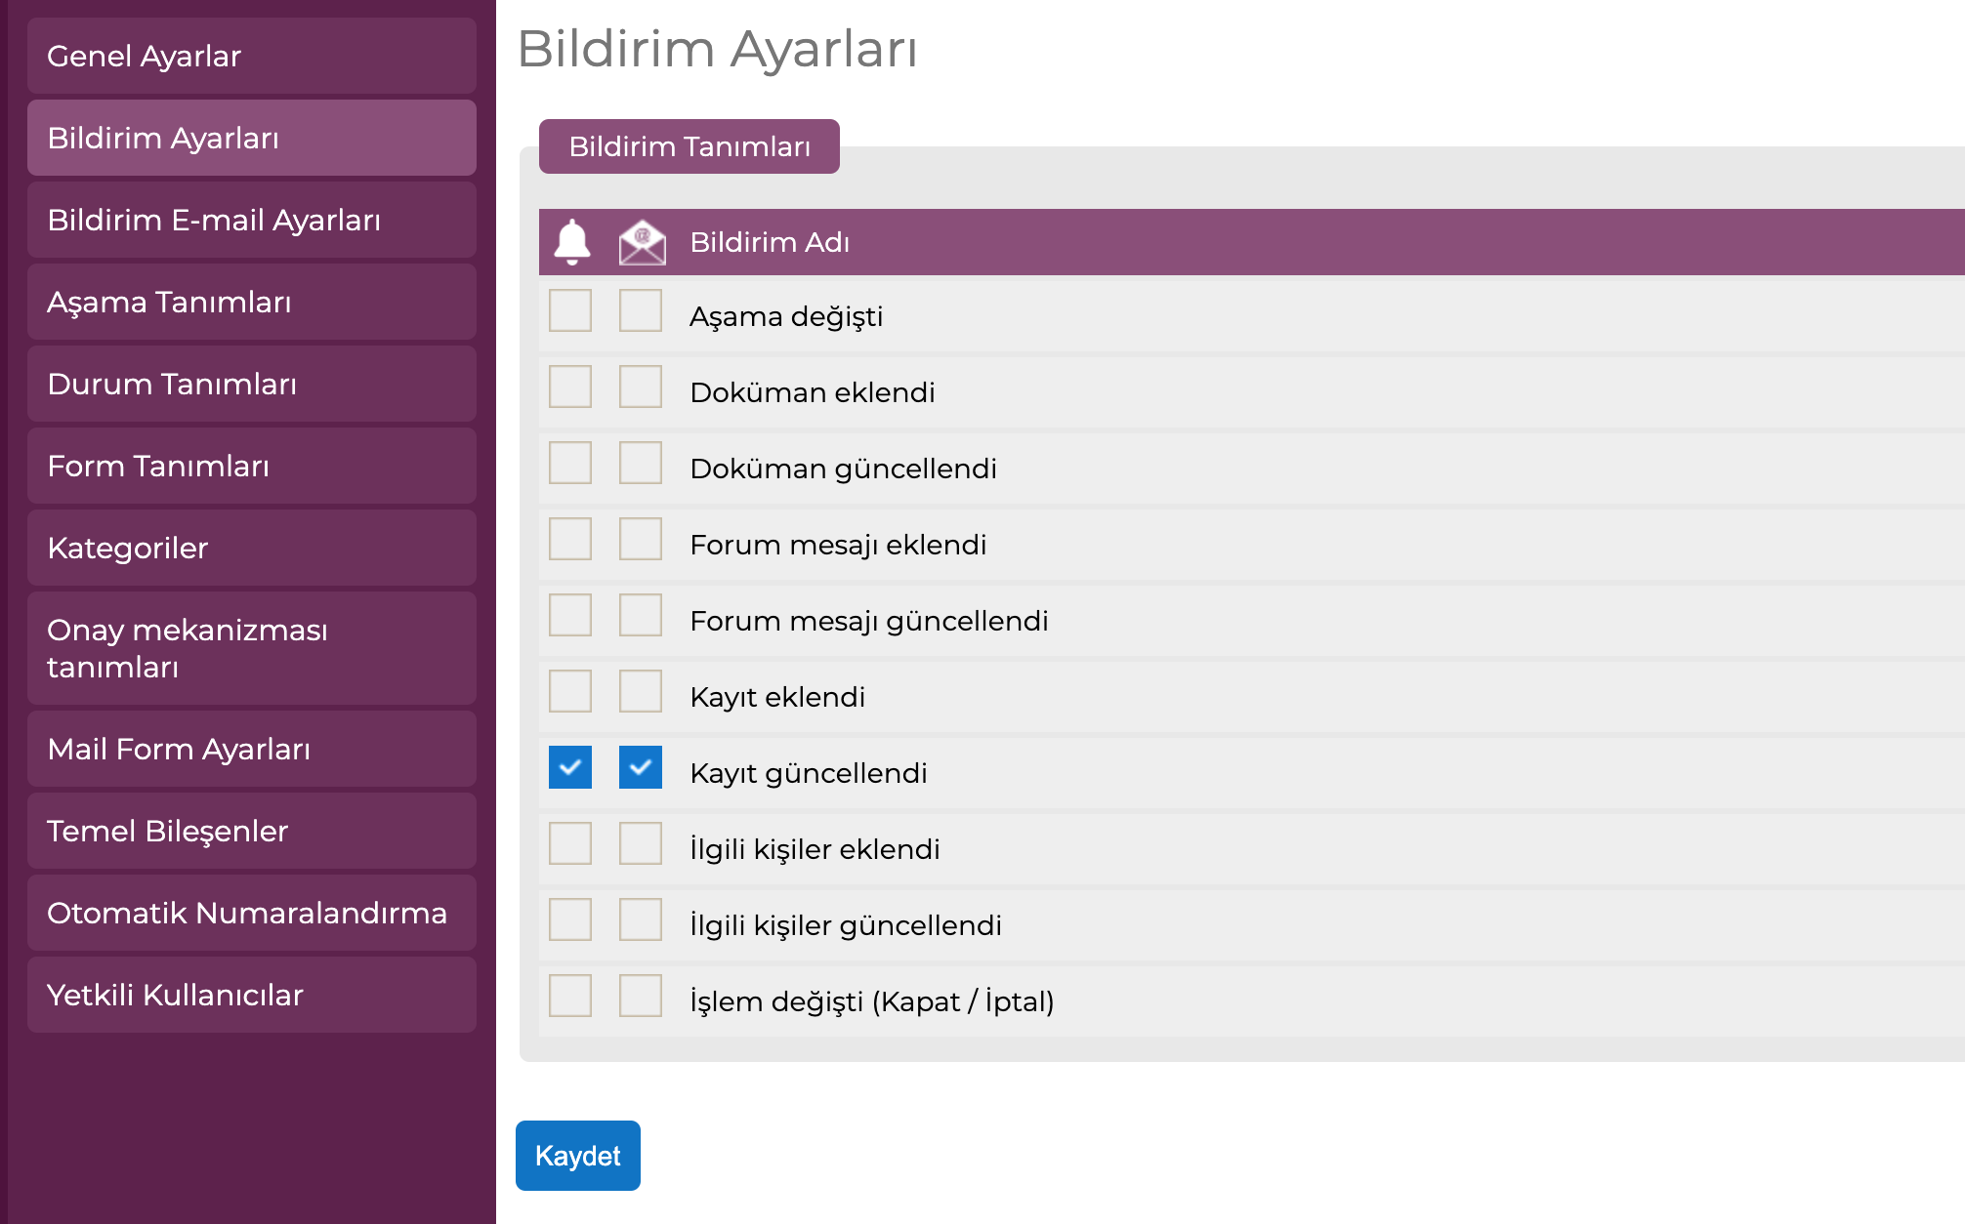Navigate to Form Tanımları
Viewport: 1965px width, 1224px height.
click(252, 466)
